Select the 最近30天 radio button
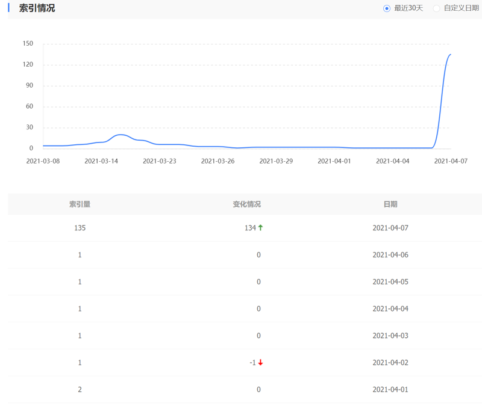Screen dimensions: 482x407 pos(387,8)
